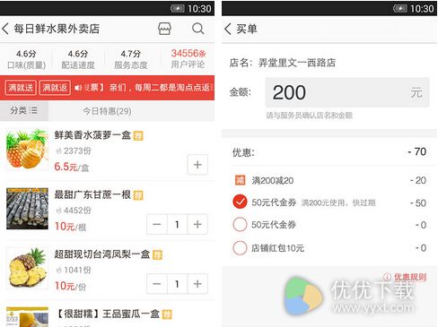Tap right status bar battery icon

400,9
